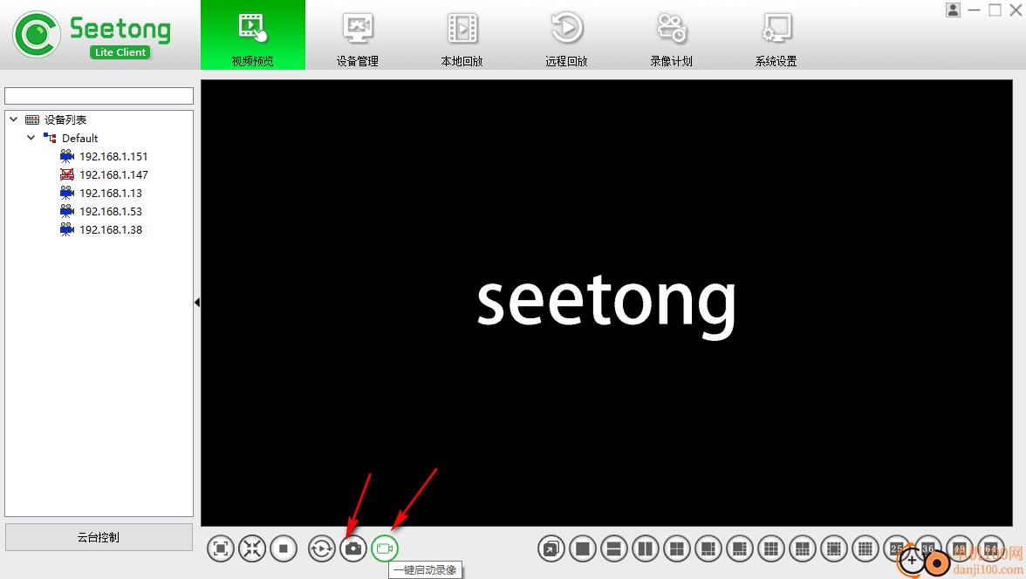Click the device search input field
The width and height of the screenshot is (1026, 579).
pyautogui.click(x=99, y=96)
